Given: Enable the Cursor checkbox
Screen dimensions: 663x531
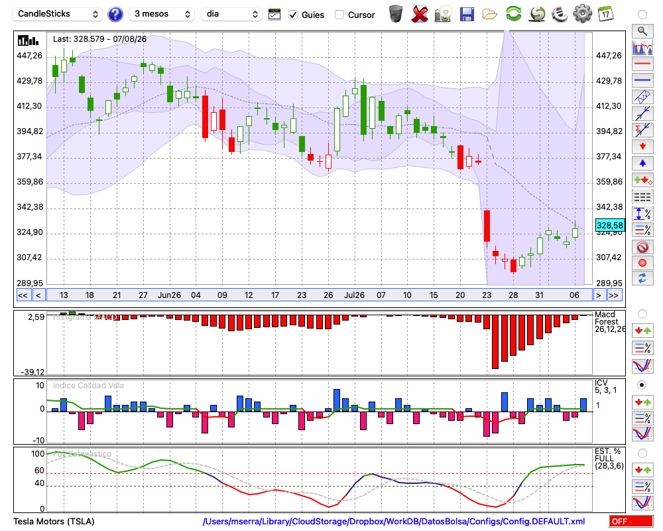Looking at the screenshot, I should [339, 15].
